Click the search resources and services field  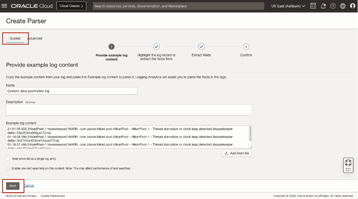(x=178, y=6)
